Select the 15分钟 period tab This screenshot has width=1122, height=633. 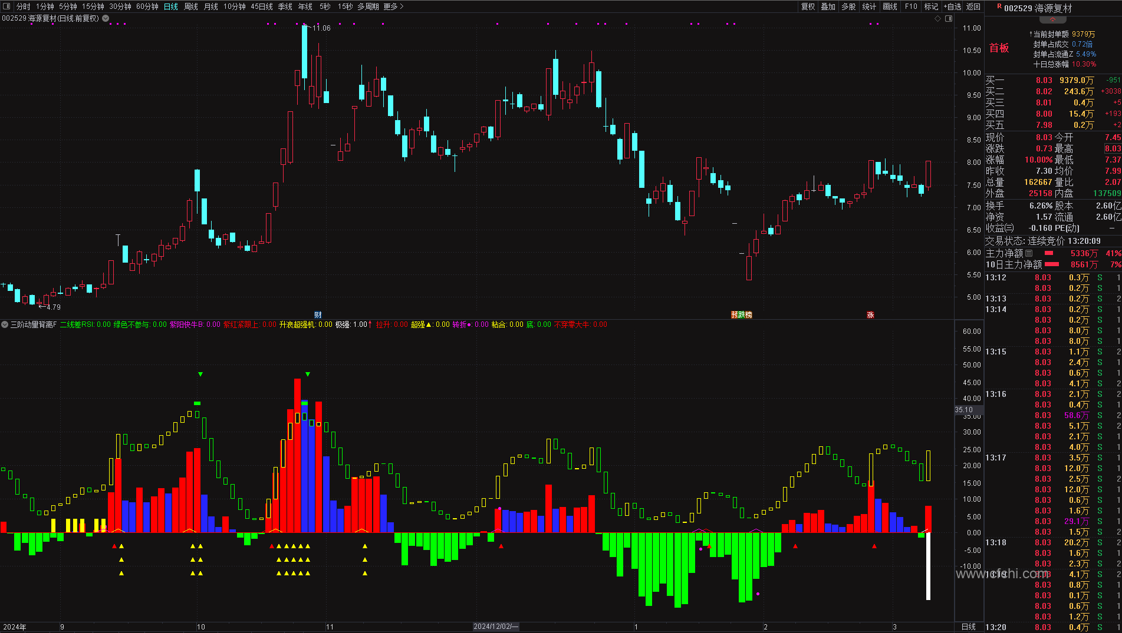93,6
